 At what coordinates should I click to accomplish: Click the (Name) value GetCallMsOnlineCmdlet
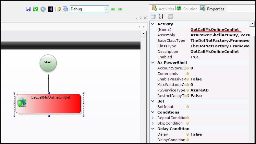coord(214,30)
